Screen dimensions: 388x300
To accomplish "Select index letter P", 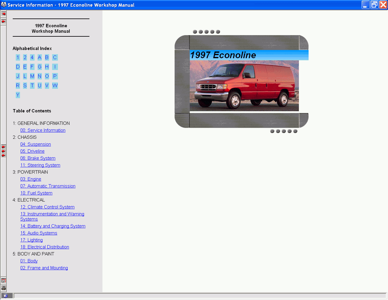I will (55, 76).
